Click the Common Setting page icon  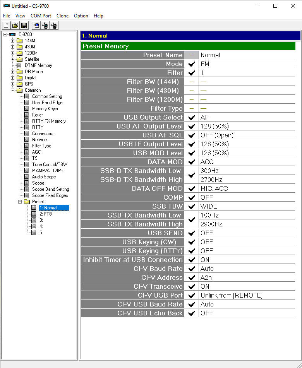[27, 96]
